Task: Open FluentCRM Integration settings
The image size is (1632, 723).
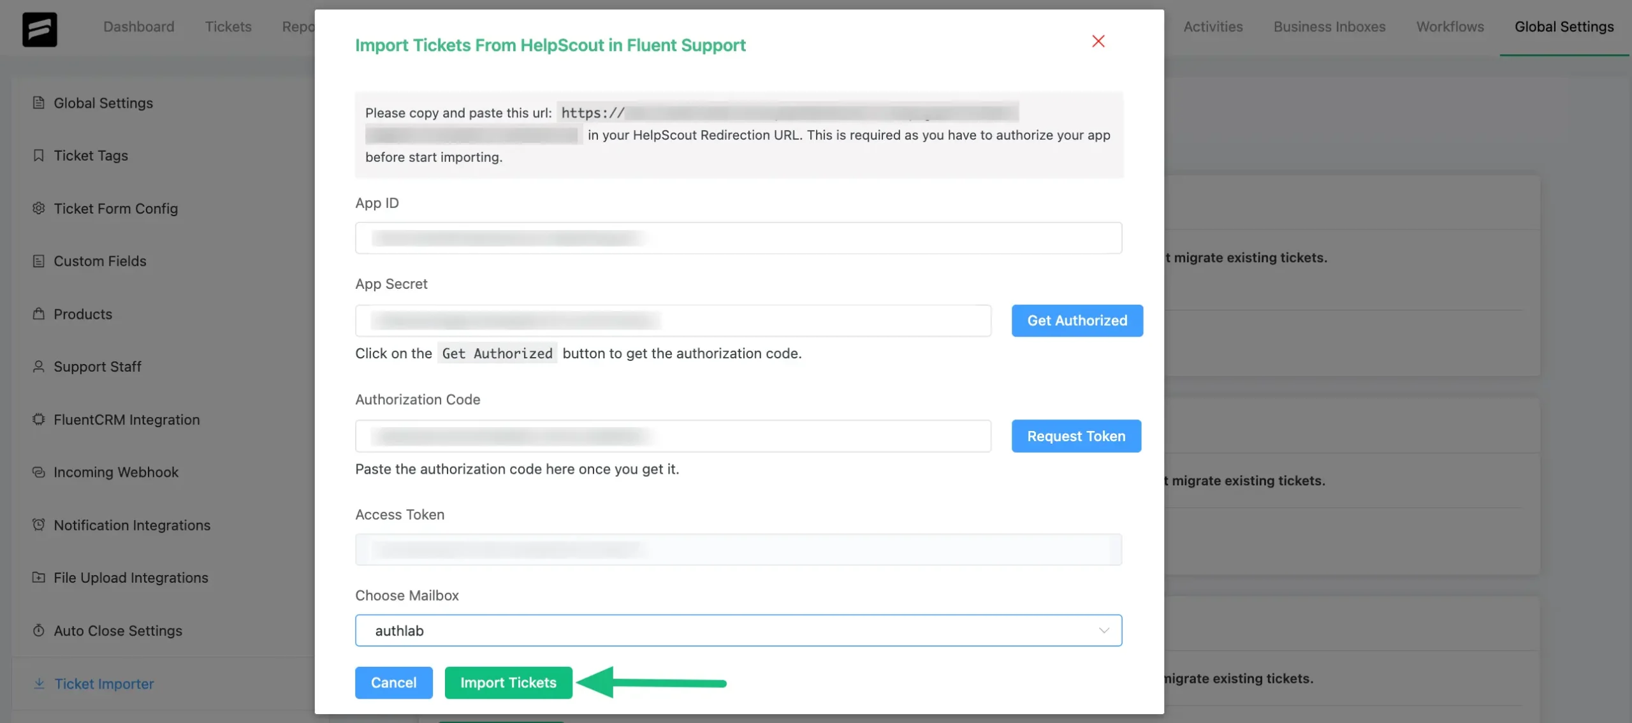Action: pos(127,420)
